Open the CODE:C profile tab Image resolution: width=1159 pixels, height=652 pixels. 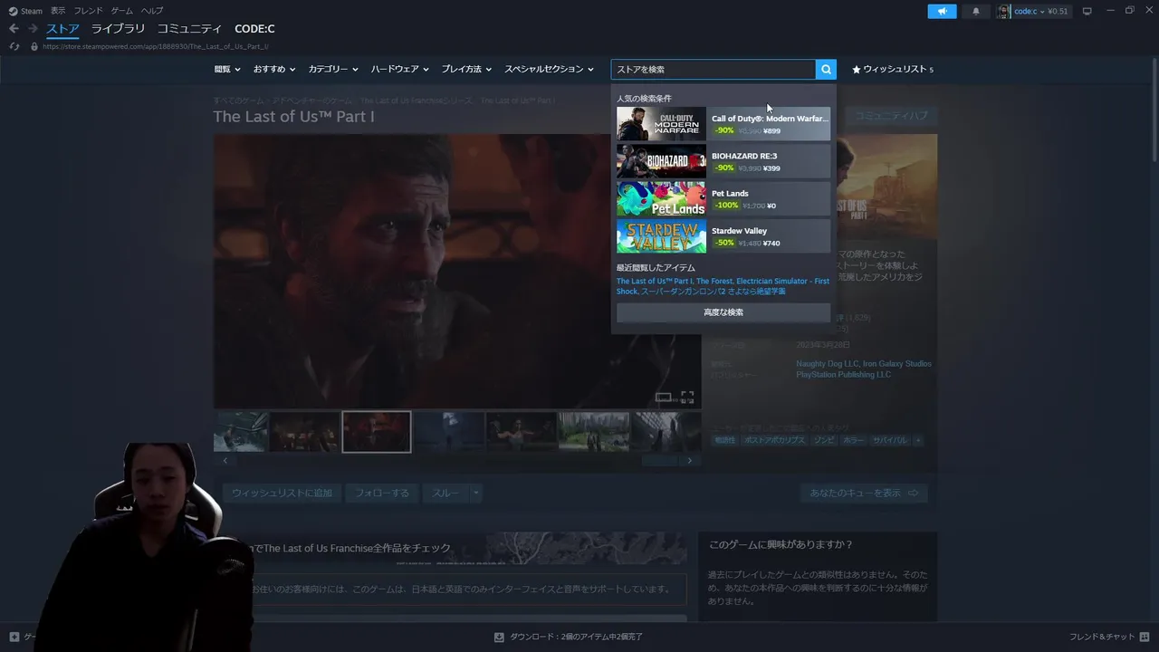pyautogui.click(x=254, y=29)
